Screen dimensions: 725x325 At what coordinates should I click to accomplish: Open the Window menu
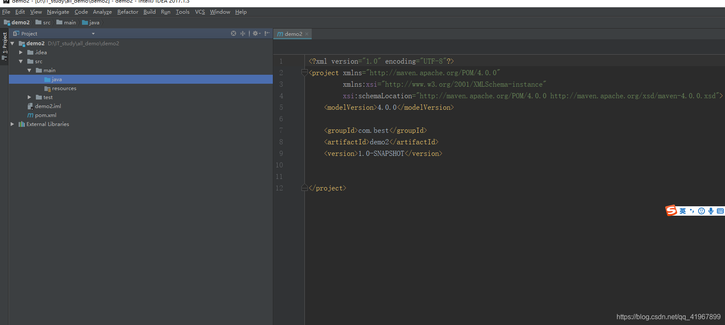(x=220, y=12)
